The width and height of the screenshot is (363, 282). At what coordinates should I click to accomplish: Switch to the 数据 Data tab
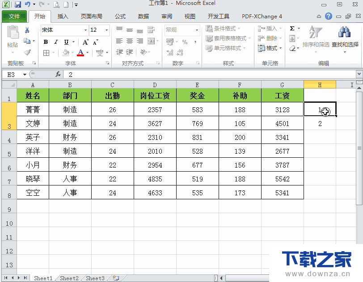[x=144, y=17]
